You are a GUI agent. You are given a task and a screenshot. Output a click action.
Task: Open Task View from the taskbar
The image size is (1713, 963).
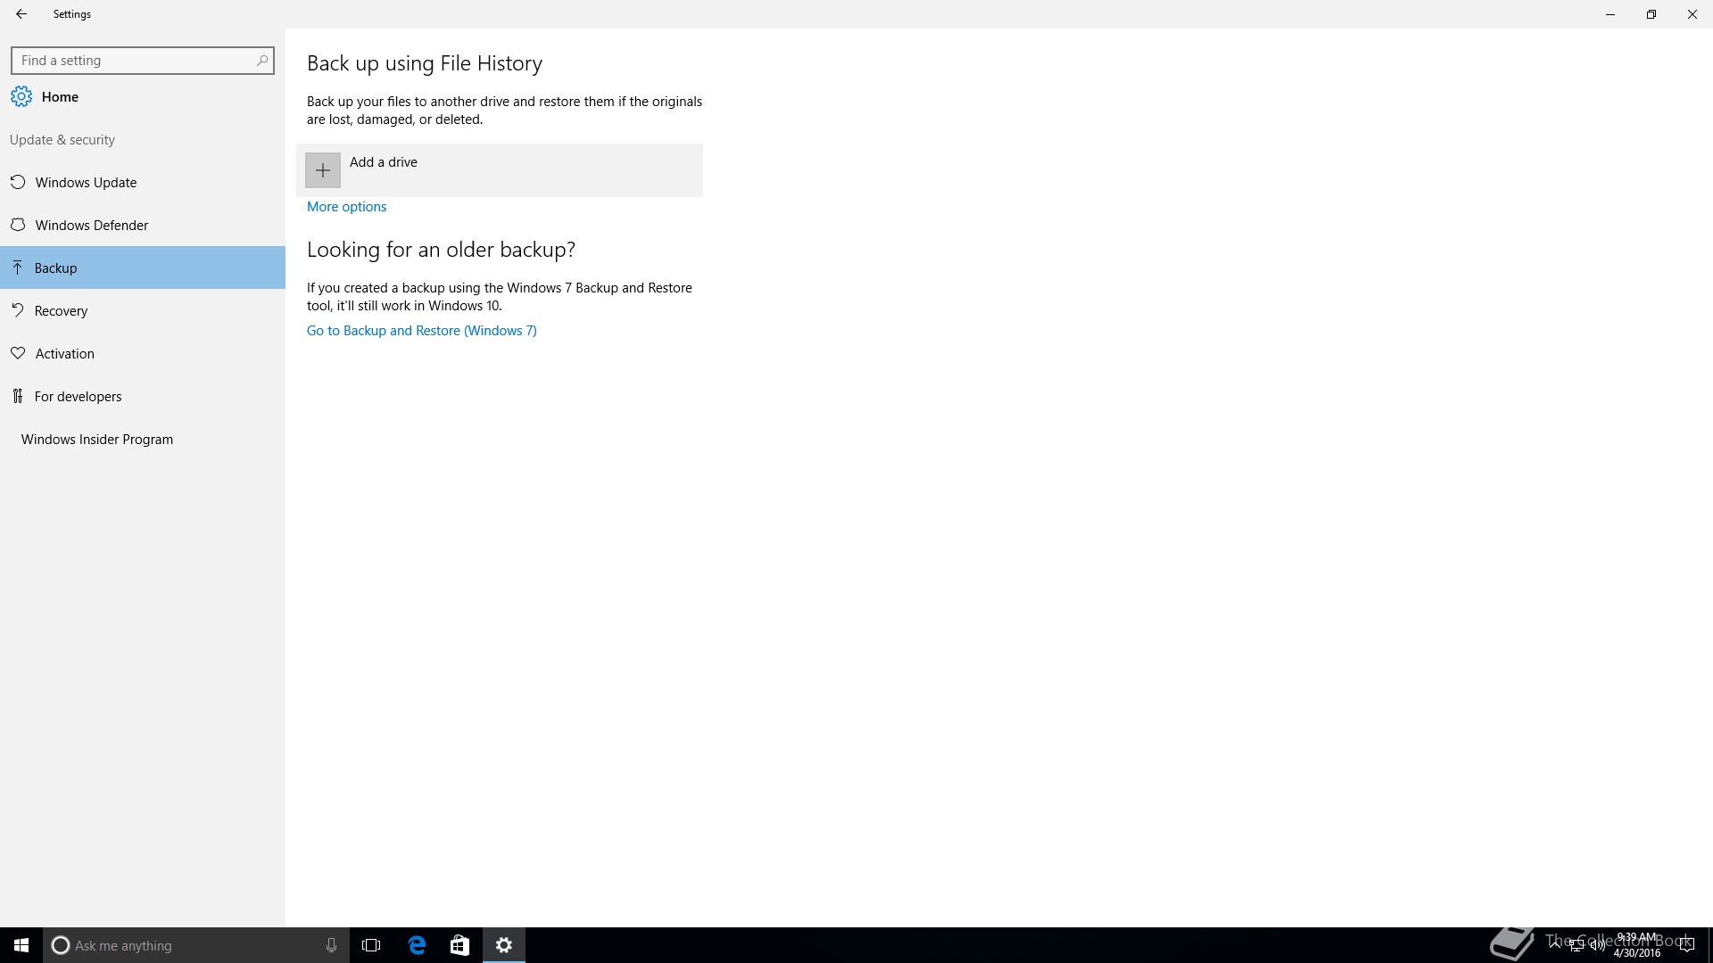[371, 945]
